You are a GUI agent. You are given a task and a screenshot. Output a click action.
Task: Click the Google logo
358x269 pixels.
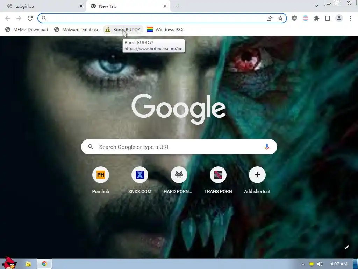click(x=179, y=109)
